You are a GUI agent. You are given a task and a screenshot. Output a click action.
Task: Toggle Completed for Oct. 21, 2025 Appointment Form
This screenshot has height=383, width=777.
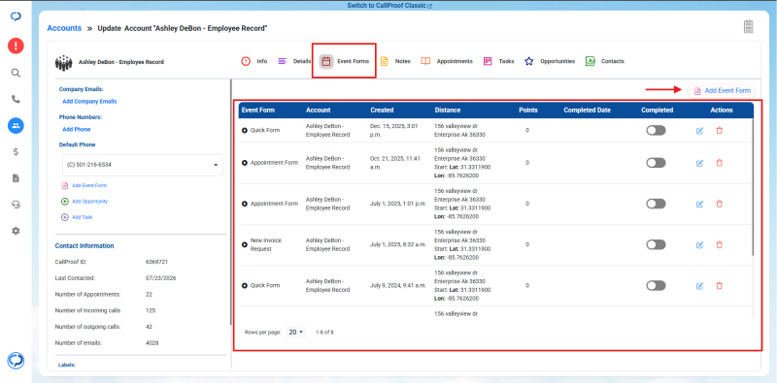coord(656,163)
